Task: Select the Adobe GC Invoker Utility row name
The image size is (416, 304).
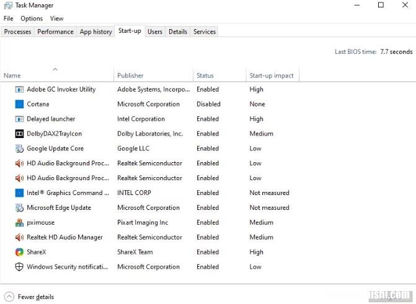Action: coord(61,90)
